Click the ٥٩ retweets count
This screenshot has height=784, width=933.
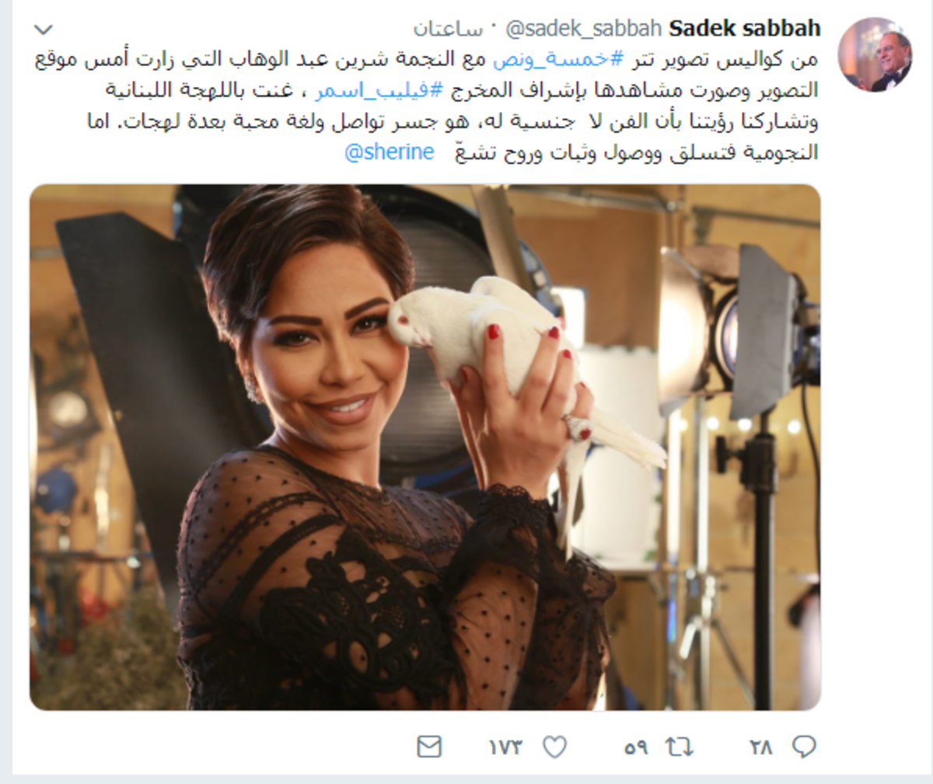636,747
